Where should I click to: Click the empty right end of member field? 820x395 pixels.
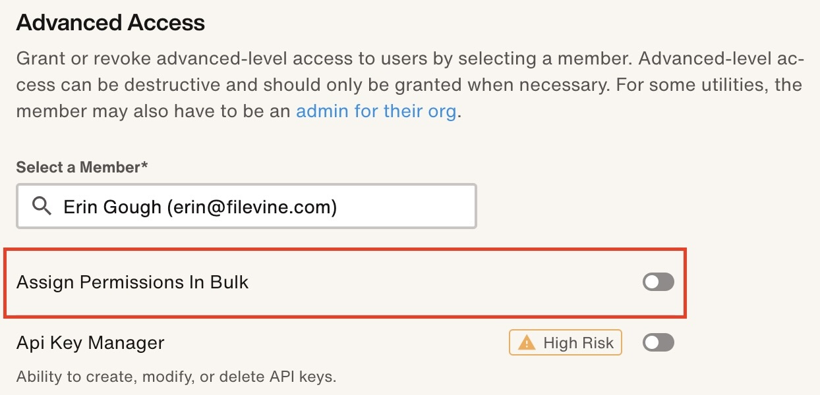coord(422,207)
